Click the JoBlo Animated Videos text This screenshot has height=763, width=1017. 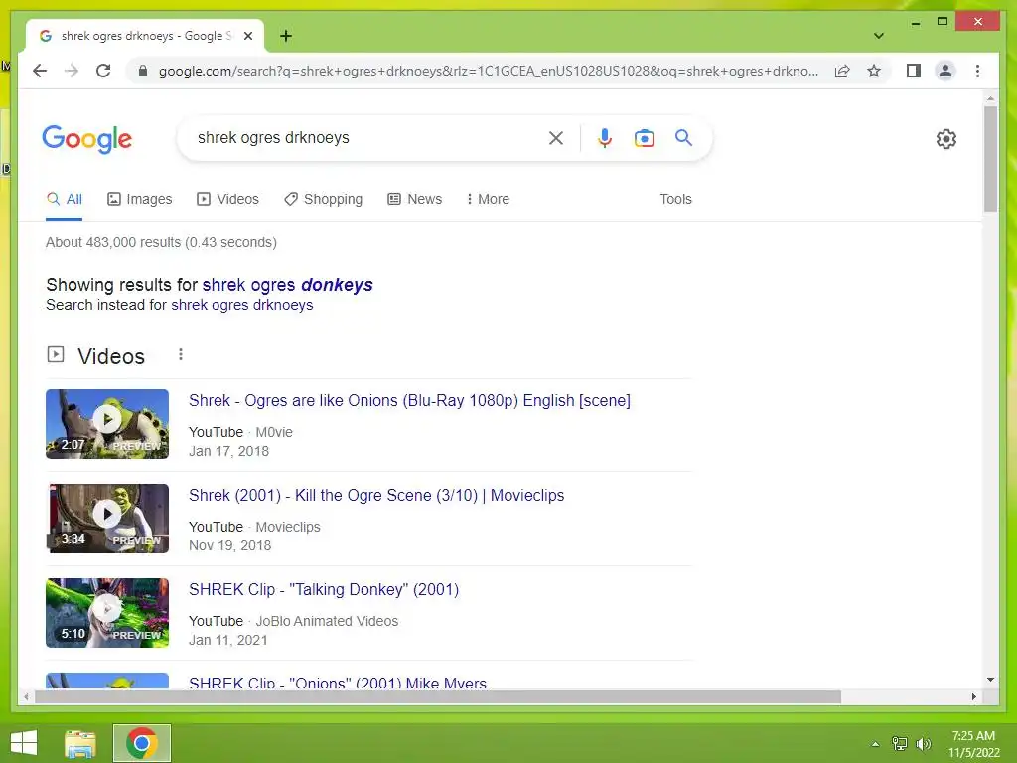pos(327,621)
